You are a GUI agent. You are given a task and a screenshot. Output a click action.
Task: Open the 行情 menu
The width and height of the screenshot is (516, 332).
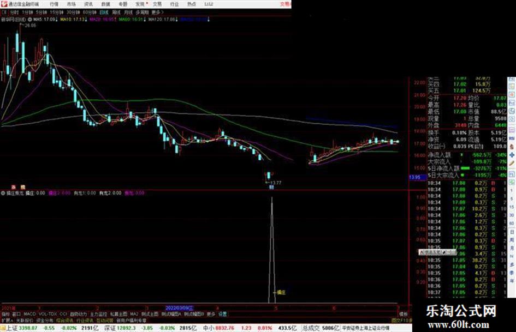click(x=54, y=4)
